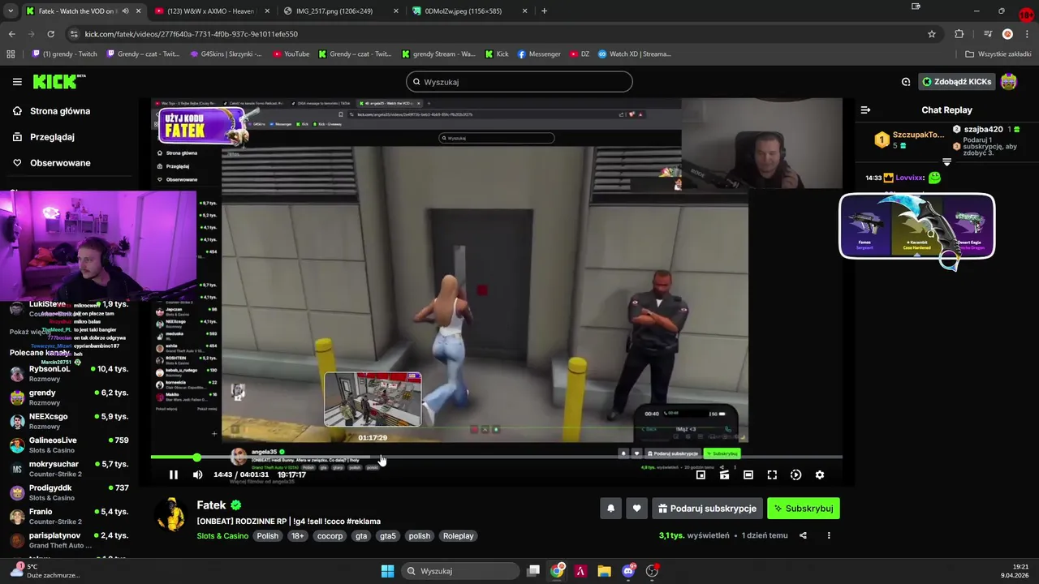Image resolution: width=1039 pixels, height=584 pixels.
Task: Toggle theater mode in the player
Action: point(748,474)
